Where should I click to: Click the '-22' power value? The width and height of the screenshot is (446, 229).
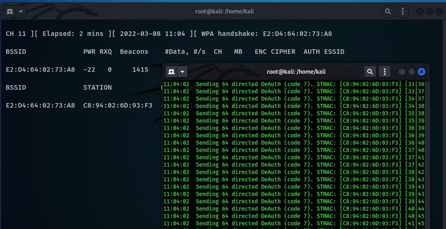point(89,70)
